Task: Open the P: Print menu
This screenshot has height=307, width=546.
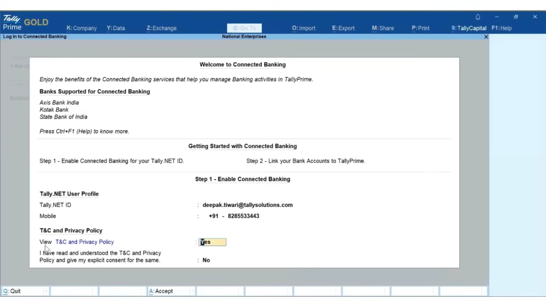Action: point(421,28)
